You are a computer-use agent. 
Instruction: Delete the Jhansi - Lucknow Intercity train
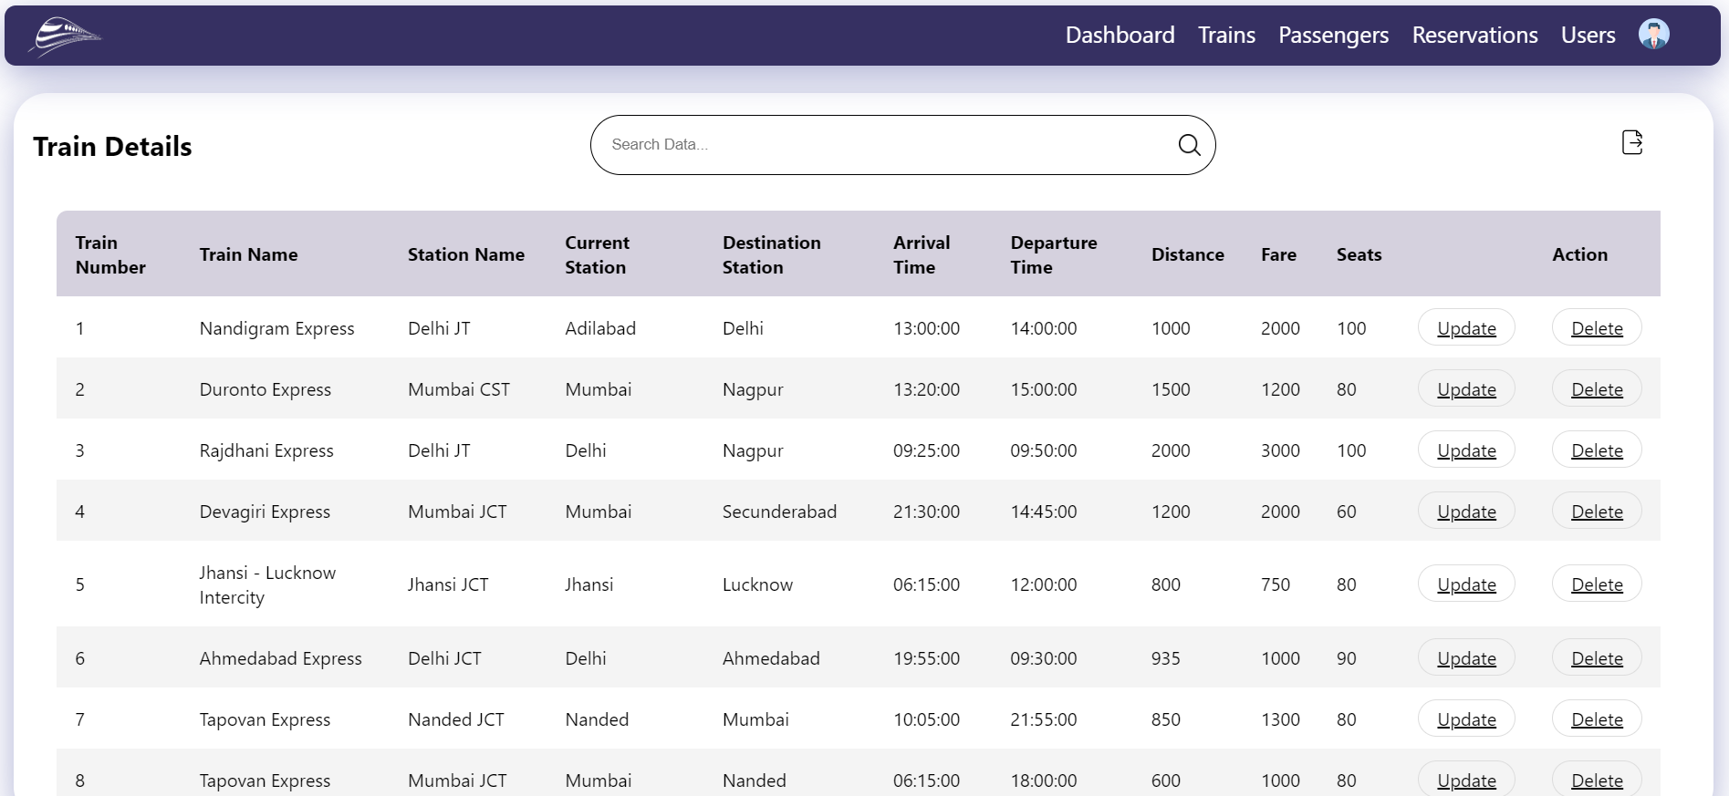point(1597,584)
